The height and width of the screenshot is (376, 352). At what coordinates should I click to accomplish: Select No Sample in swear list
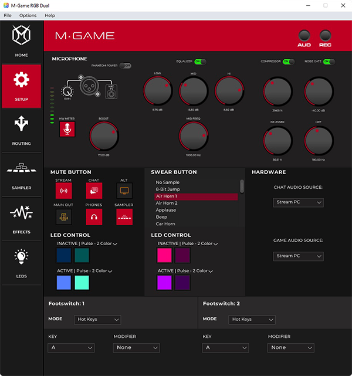click(x=196, y=182)
